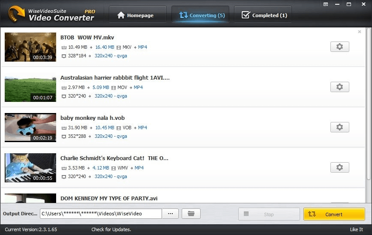Open settings for Charlie Schmidt's Keyboard Cat
Viewport: 372px width, 235px height.
[x=339, y=167]
